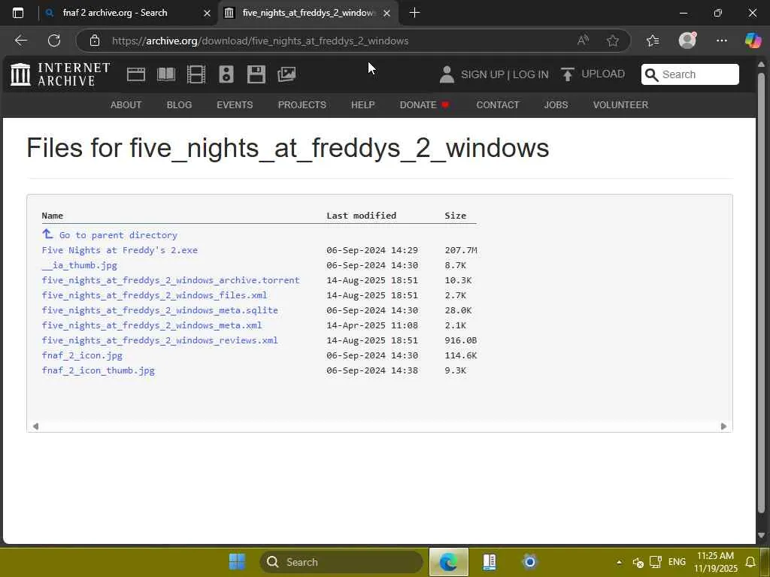
Task: Open the ABOUT menu item
Action: (x=126, y=105)
